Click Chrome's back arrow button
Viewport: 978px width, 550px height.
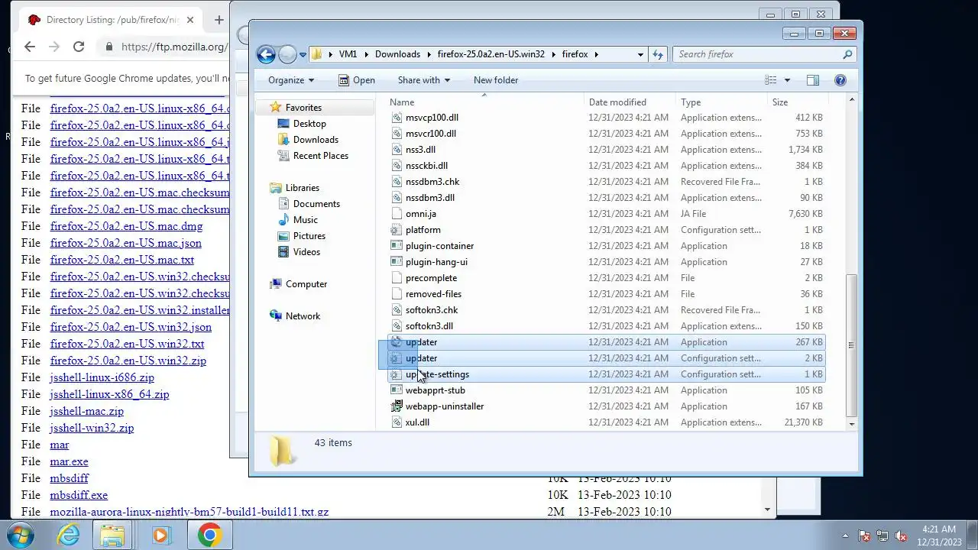click(x=30, y=47)
